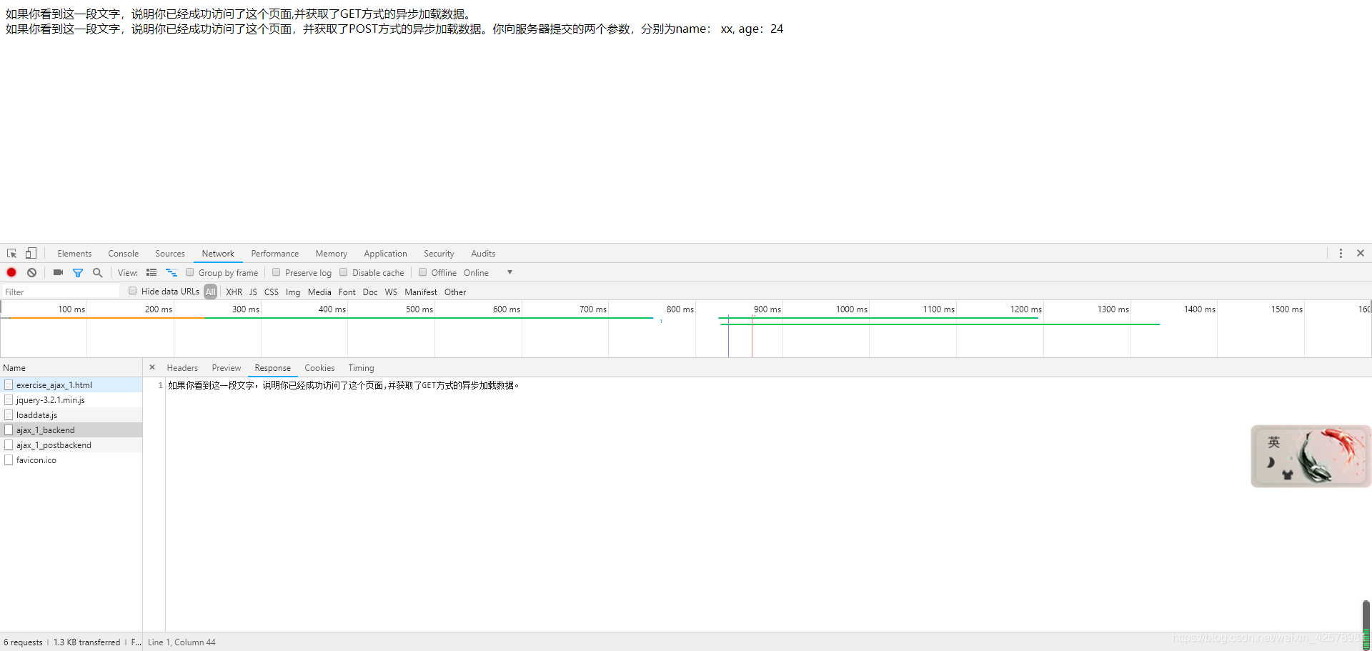Click the GET response text line
The width and height of the screenshot is (1372, 651).
tap(344, 385)
